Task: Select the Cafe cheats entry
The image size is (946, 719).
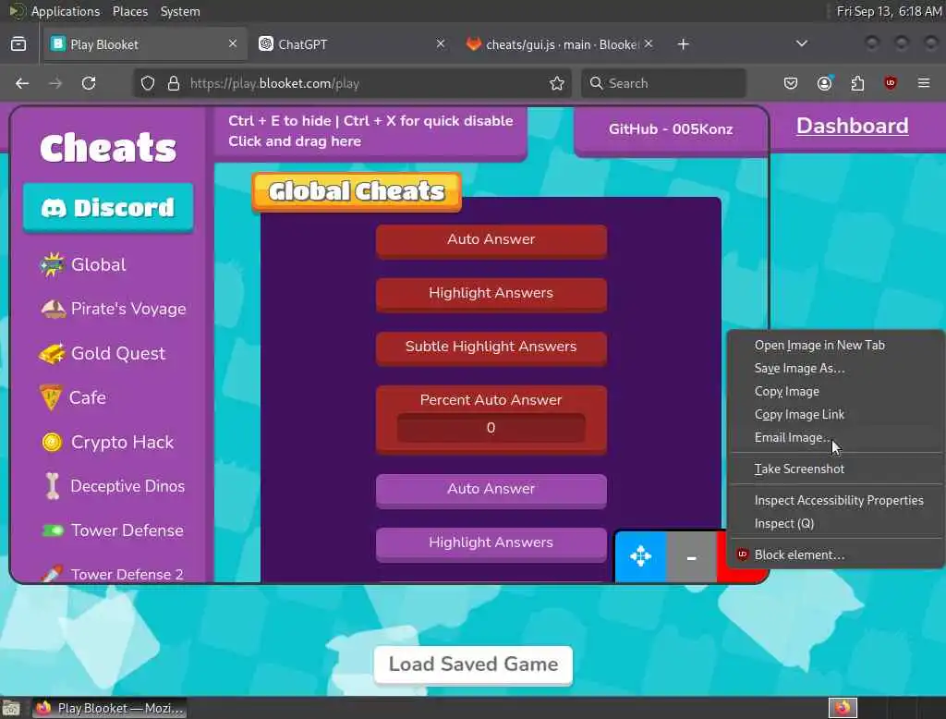Action: coord(72,397)
